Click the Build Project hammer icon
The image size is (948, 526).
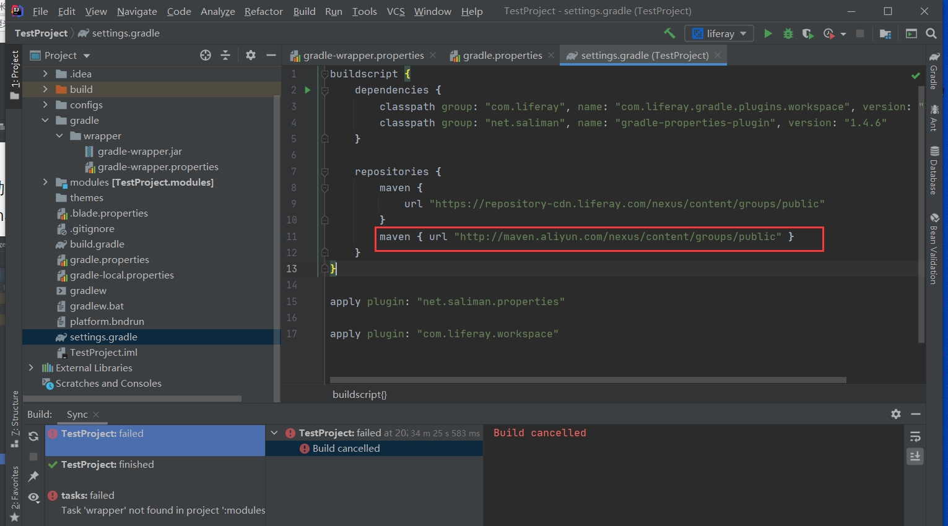coord(669,33)
